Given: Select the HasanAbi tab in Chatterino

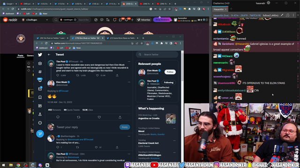Looking at the screenshot, I should [218, 9].
